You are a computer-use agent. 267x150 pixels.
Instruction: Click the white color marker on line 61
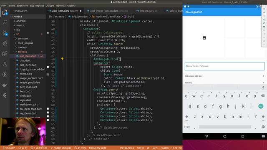(x=48, y=109)
